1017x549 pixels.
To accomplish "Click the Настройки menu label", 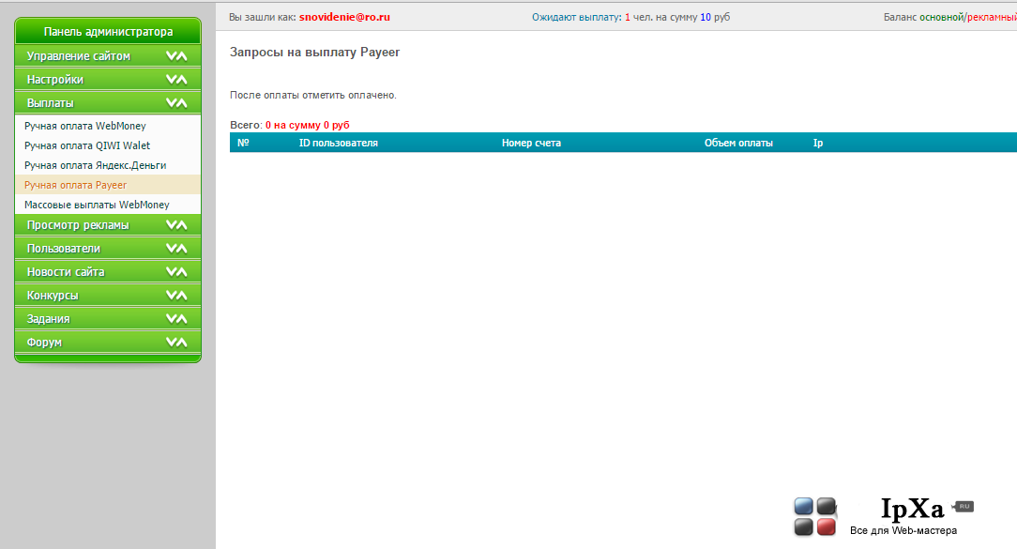I will coord(55,80).
